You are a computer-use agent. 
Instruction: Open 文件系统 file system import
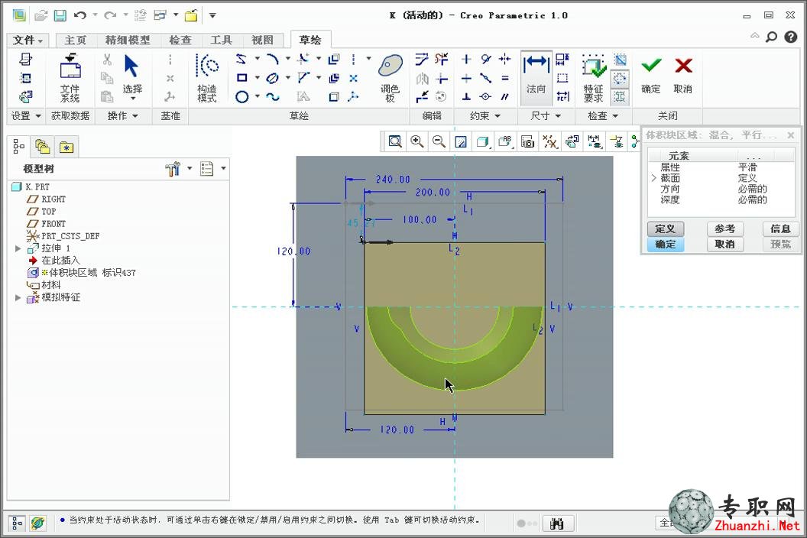pyautogui.click(x=70, y=77)
